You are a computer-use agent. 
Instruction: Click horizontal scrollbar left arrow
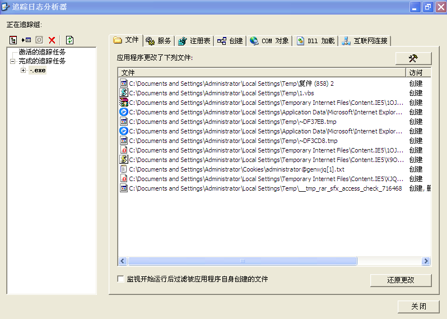(123, 261)
